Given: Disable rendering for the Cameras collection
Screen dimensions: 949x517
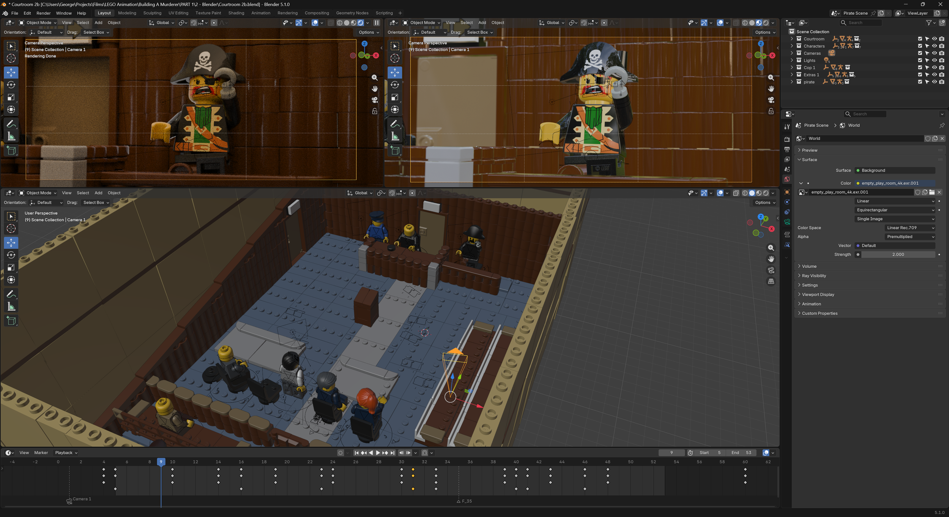Looking at the screenshot, I should tap(941, 53).
